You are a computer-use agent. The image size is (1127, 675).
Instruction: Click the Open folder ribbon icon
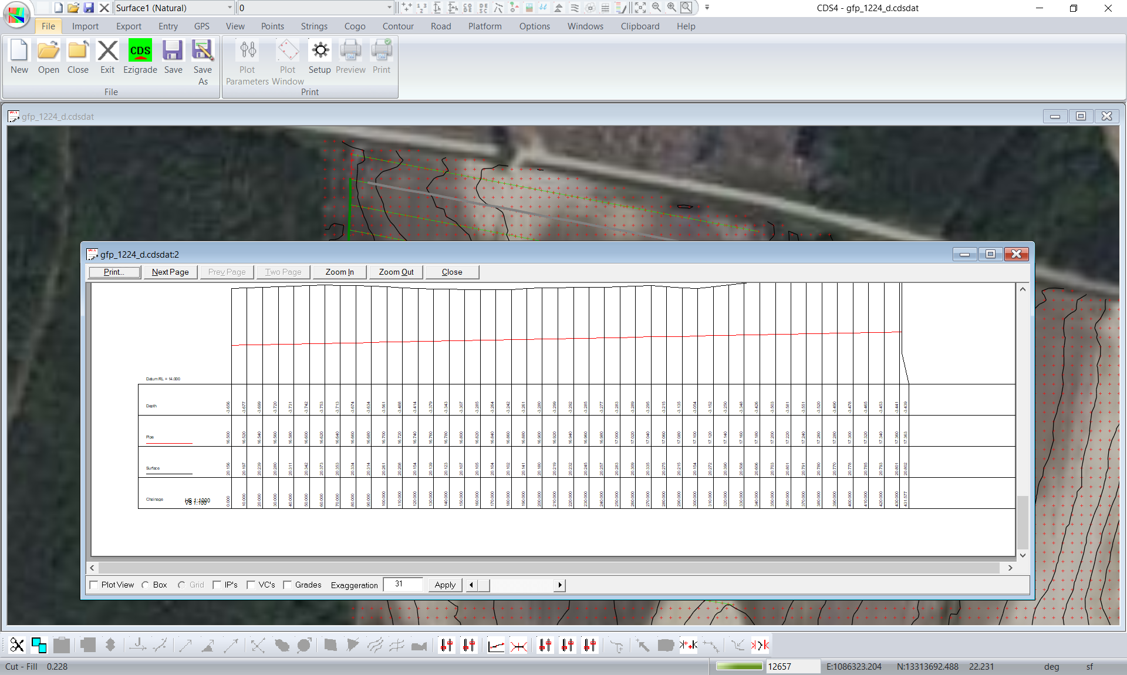pyautogui.click(x=48, y=51)
